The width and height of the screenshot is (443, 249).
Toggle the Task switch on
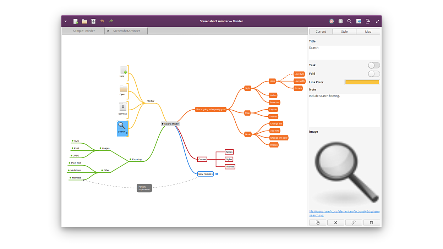click(x=374, y=65)
